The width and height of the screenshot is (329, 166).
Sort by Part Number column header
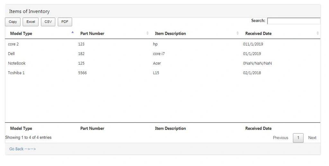[x=92, y=33]
